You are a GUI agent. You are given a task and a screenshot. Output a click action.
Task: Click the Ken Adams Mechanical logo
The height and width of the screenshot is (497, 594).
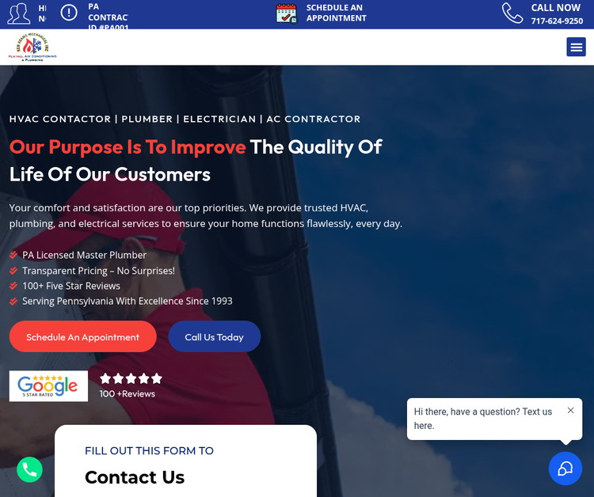tap(32, 47)
